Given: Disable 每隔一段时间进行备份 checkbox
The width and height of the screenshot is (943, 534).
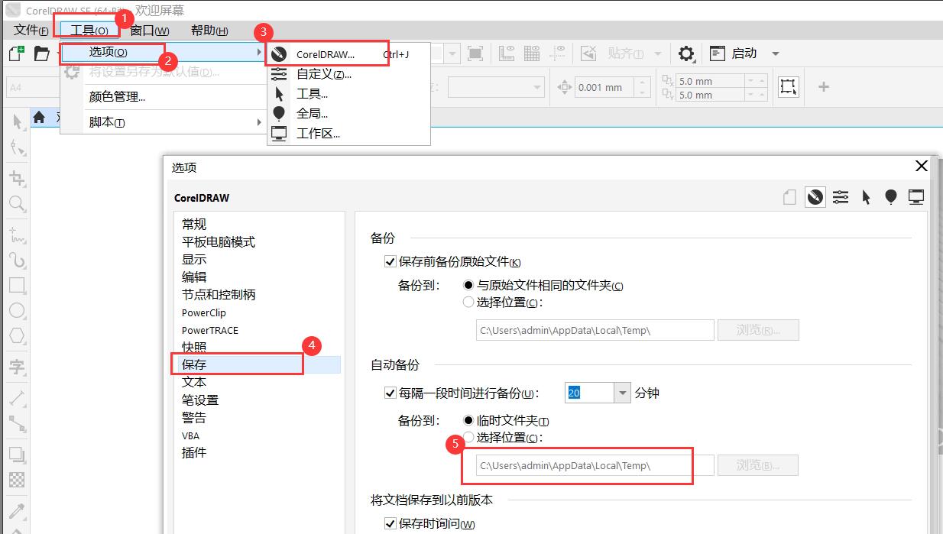Looking at the screenshot, I should [x=390, y=393].
